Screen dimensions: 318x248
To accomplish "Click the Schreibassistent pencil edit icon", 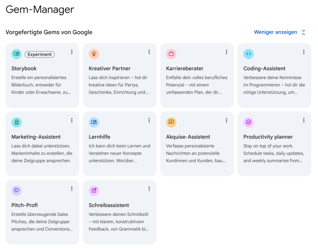I will click(94, 191).
